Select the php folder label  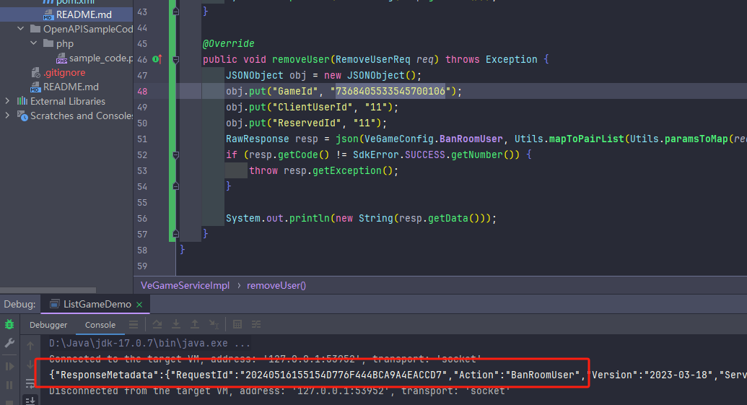[x=65, y=44]
